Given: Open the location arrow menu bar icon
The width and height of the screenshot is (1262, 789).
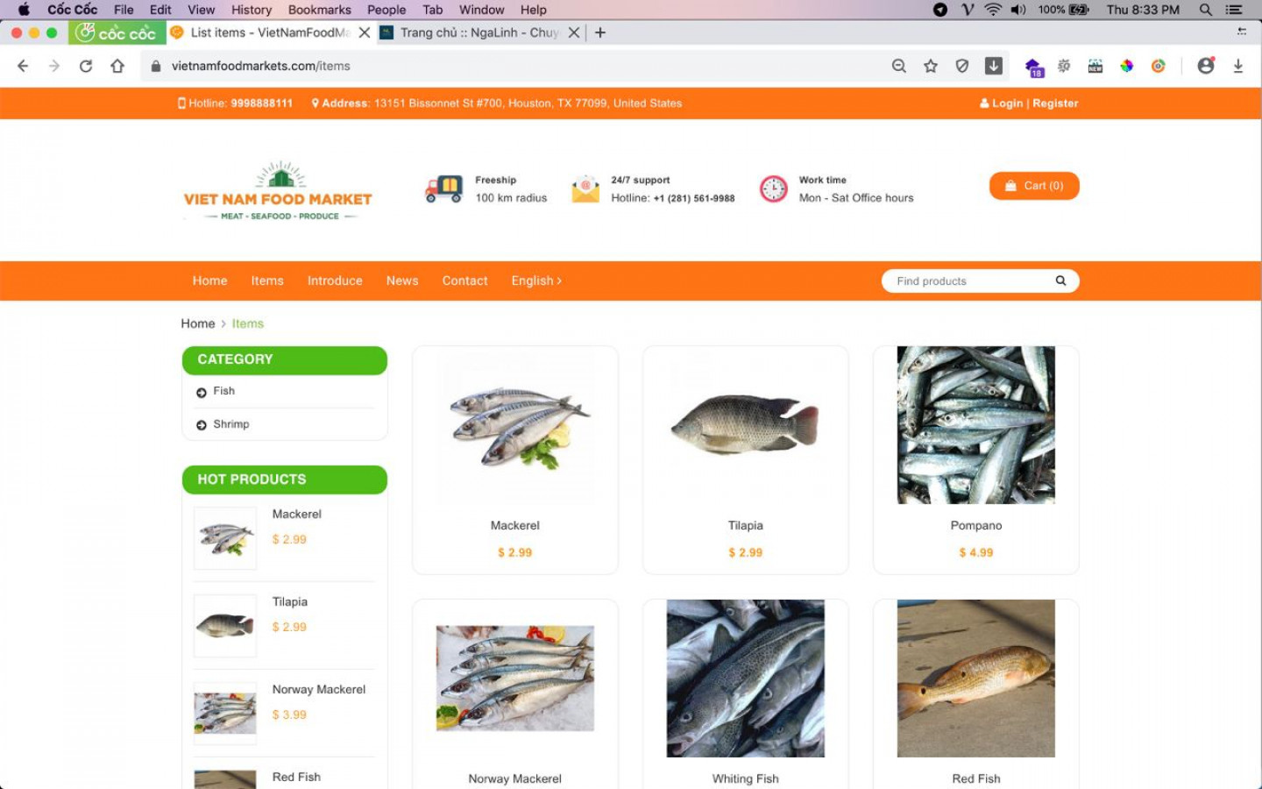Looking at the screenshot, I should pyautogui.click(x=940, y=10).
